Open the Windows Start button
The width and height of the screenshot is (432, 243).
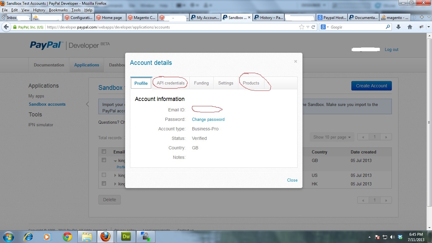click(8, 237)
